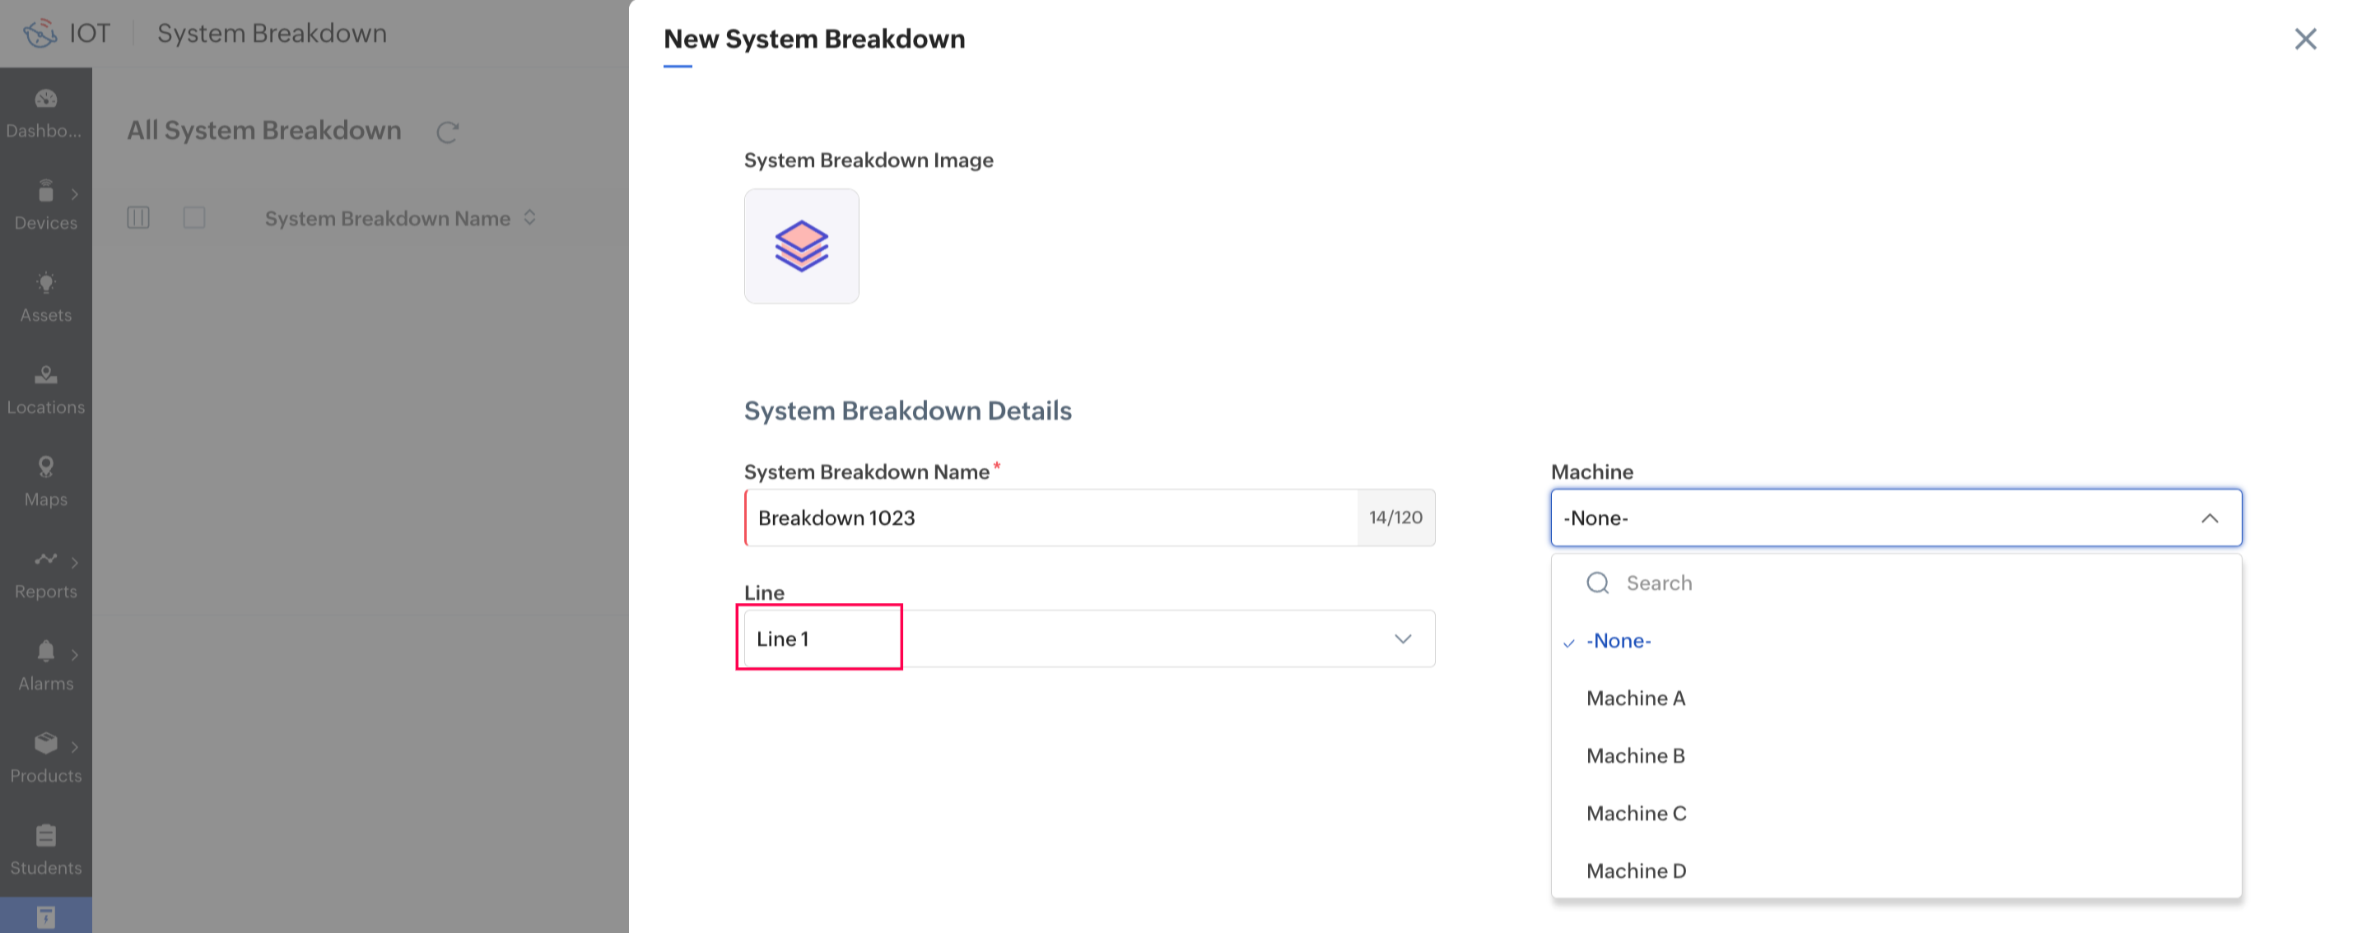2357x933 pixels.
Task: Open Locations from the sidebar
Action: point(46,377)
